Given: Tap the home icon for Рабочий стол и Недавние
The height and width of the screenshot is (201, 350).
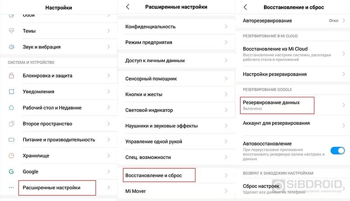Looking at the screenshot, I should pyautogui.click(x=12, y=108).
